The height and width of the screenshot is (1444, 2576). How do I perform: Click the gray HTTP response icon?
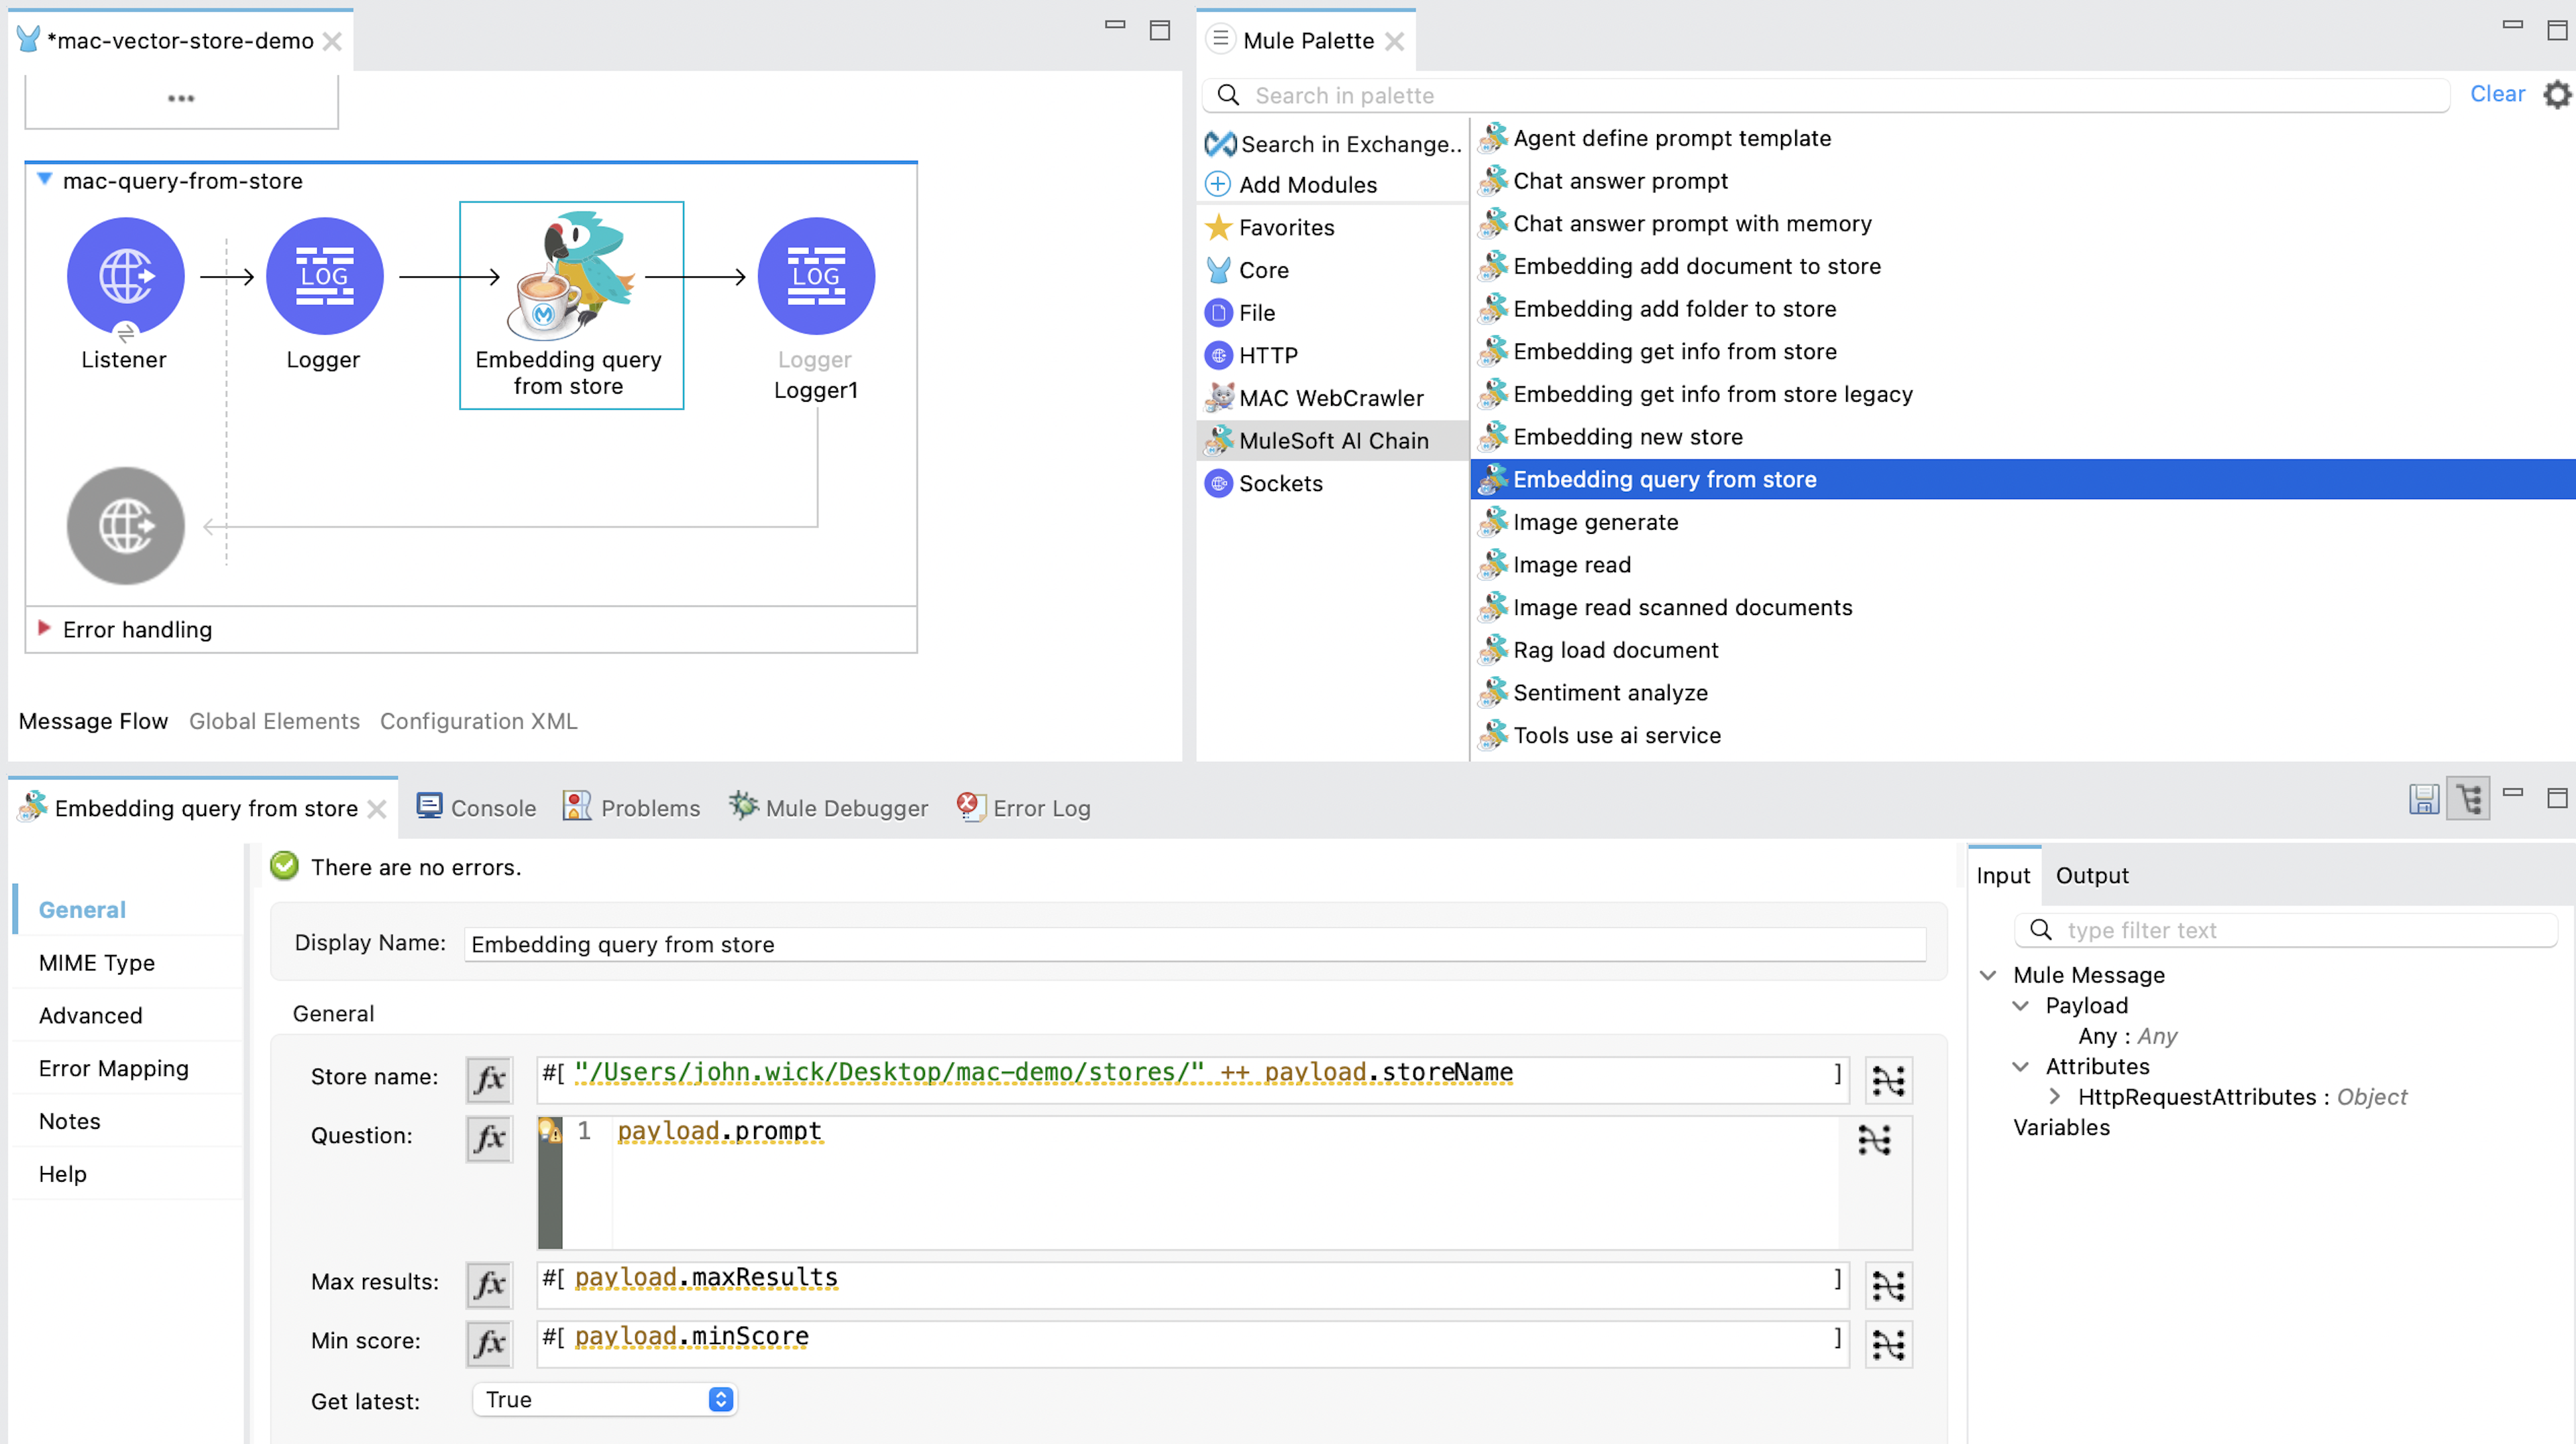(x=125, y=526)
